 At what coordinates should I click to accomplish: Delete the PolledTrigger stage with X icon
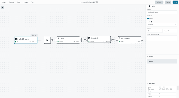pyautogui.click(x=35, y=35)
